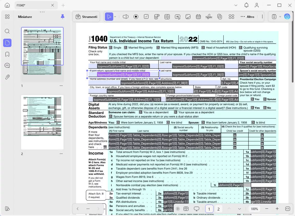Open the user account icon
295x216 pixels.
[257, 5]
